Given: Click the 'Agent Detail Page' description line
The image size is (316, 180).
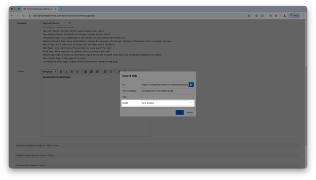Looking at the screenshot, I should [64, 58].
